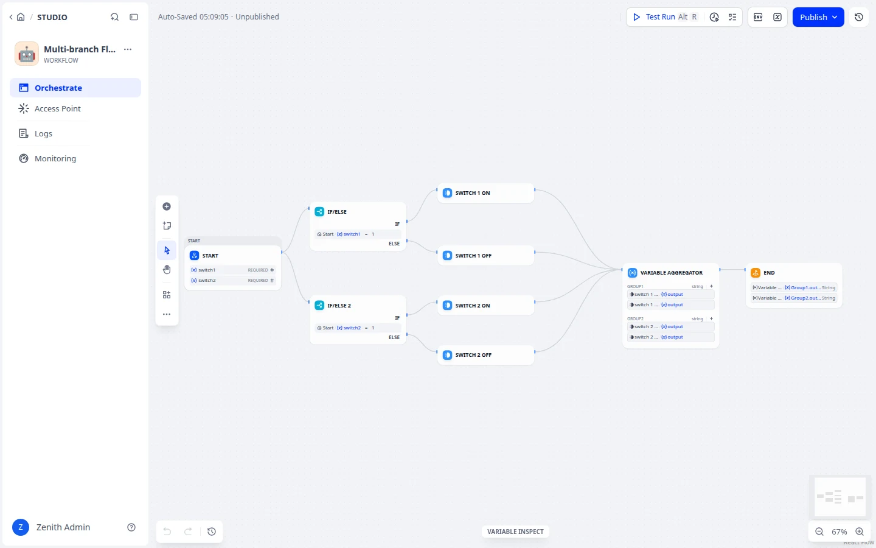Click the STUDIO breadcrumb link
The image size is (876, 548).
point(52,17)
